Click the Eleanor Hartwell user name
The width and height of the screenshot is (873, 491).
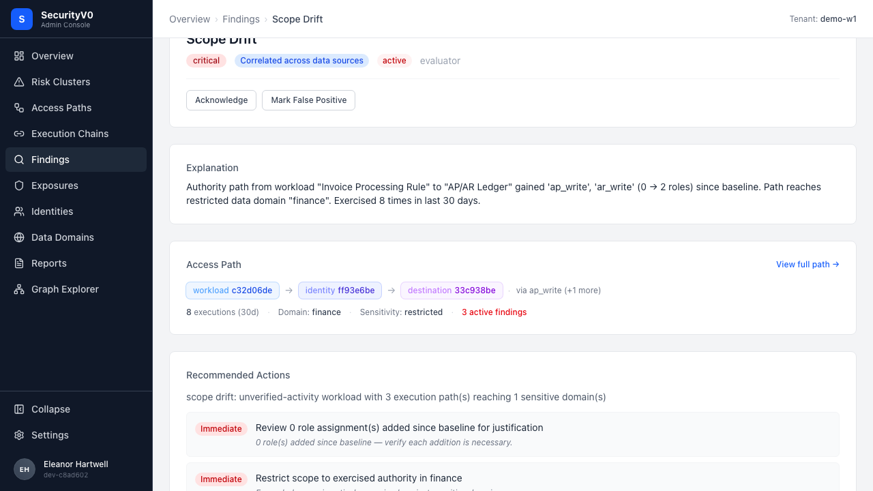76,464
